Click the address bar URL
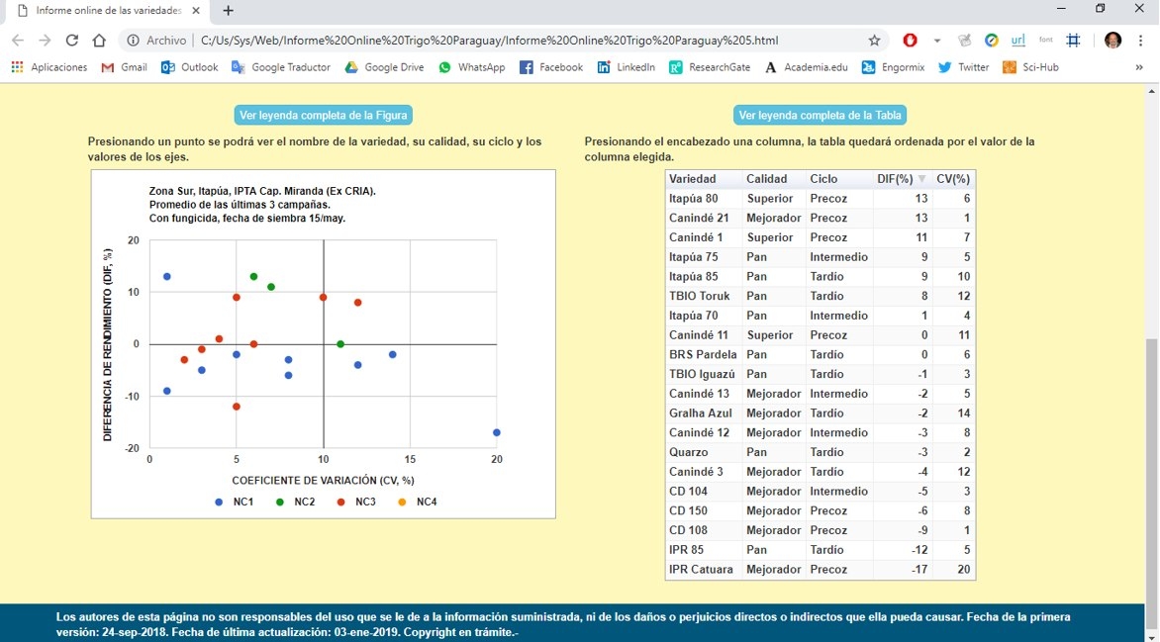Viewport: 1160px width, 642px height. click(490, 41)
